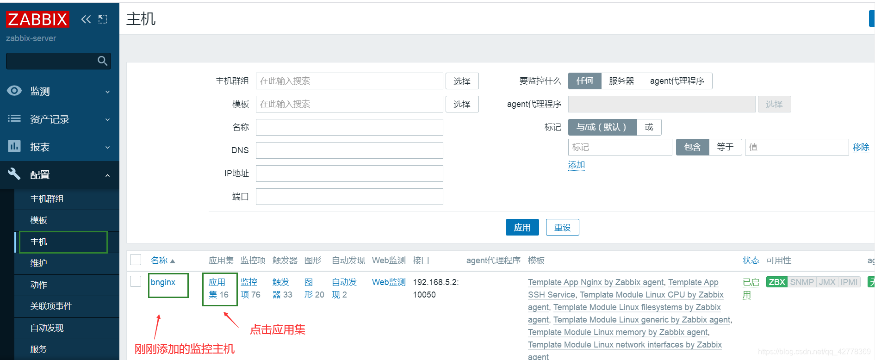Open the 关联项事件 submenu item
The width and height of the screenshot is (875, 360).
pos(67,306)
